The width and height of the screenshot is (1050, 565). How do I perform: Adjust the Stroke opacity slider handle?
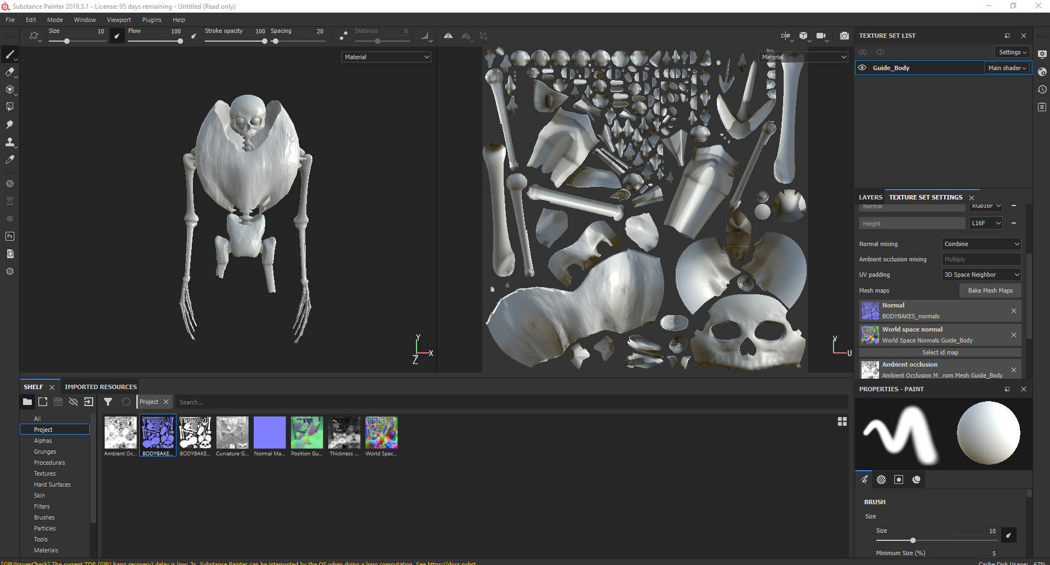pyautogui.click(x=265, y=41)
